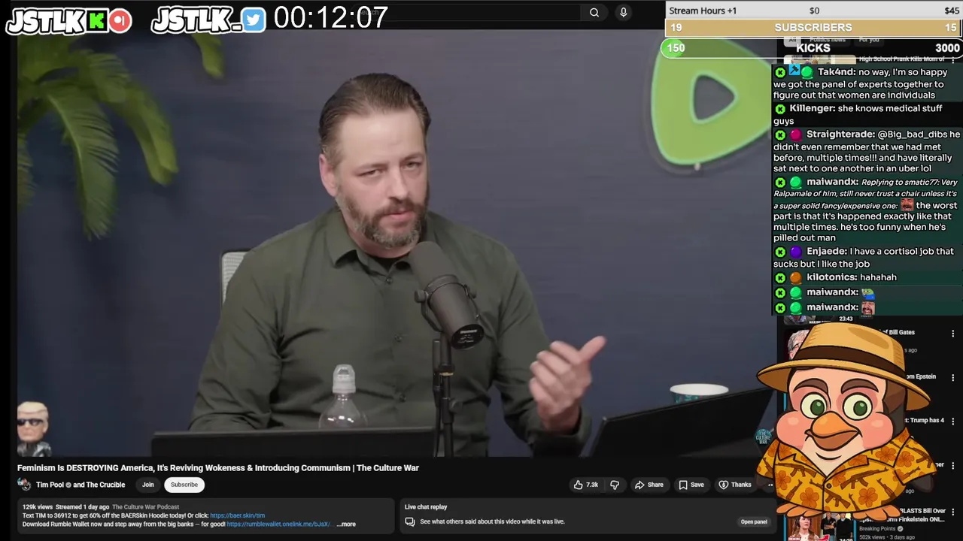The image size is (963, 541).
Task: Click the face emote in maiwandx's reply
Action: pos(907,204)
